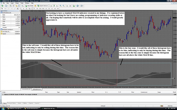Image resolution: width=177 pixels, height=110 pixels.
Task: Open the Indicators list icon
Action: pyautogui.click(x=74, y=6)
